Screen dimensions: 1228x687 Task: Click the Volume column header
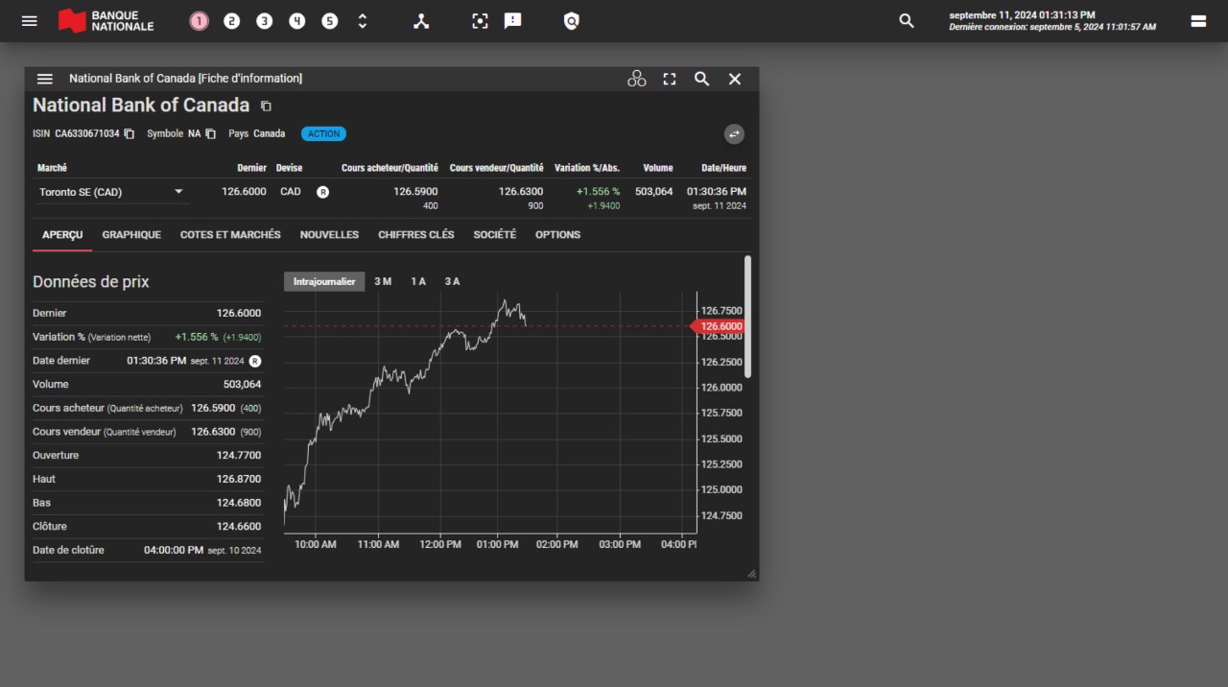click(x=658, y=168)
